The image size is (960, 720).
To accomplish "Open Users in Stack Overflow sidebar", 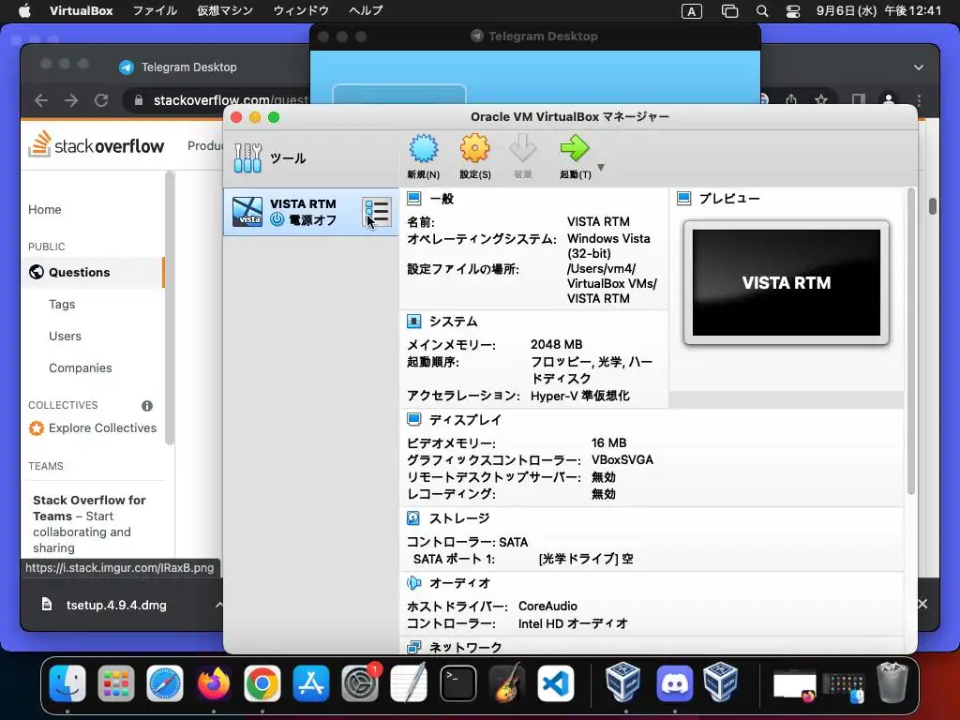I will pyautogui.click(x=65, y=337).
